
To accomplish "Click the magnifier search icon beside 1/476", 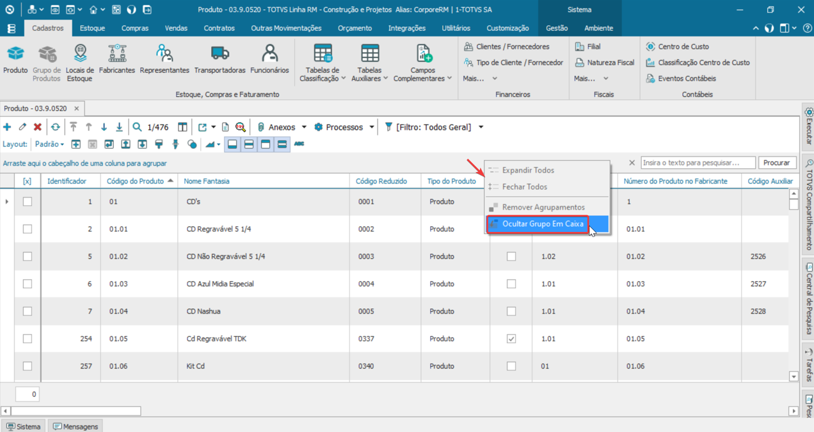I will (x=137, y=127).
